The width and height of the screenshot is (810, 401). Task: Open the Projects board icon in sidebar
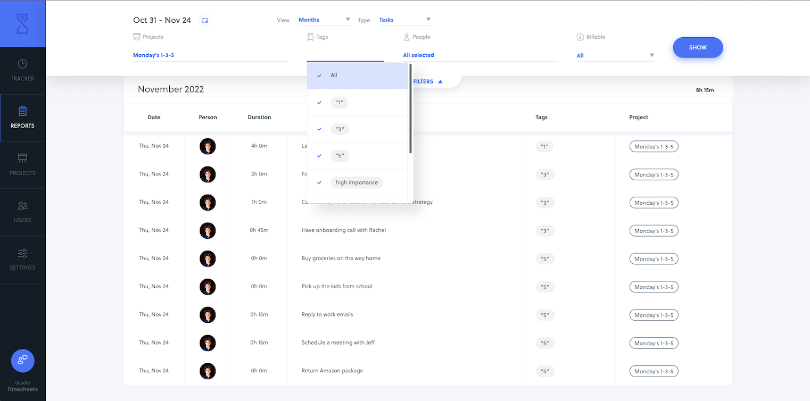coord(22,158)
